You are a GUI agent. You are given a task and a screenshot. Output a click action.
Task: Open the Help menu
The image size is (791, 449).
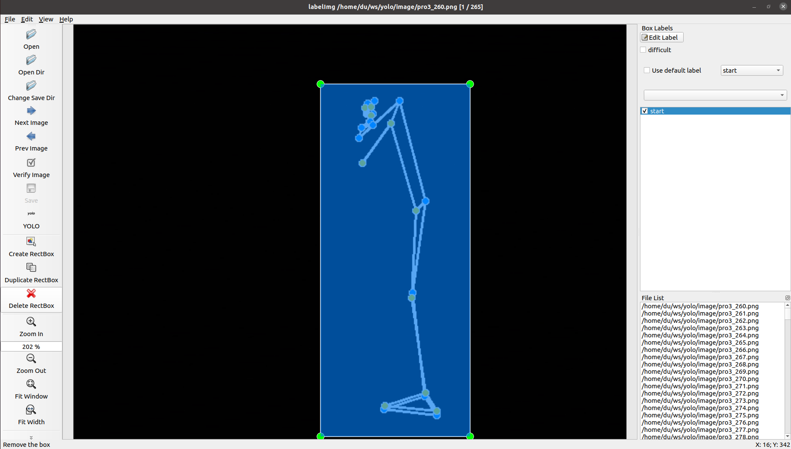click(66, 19)
